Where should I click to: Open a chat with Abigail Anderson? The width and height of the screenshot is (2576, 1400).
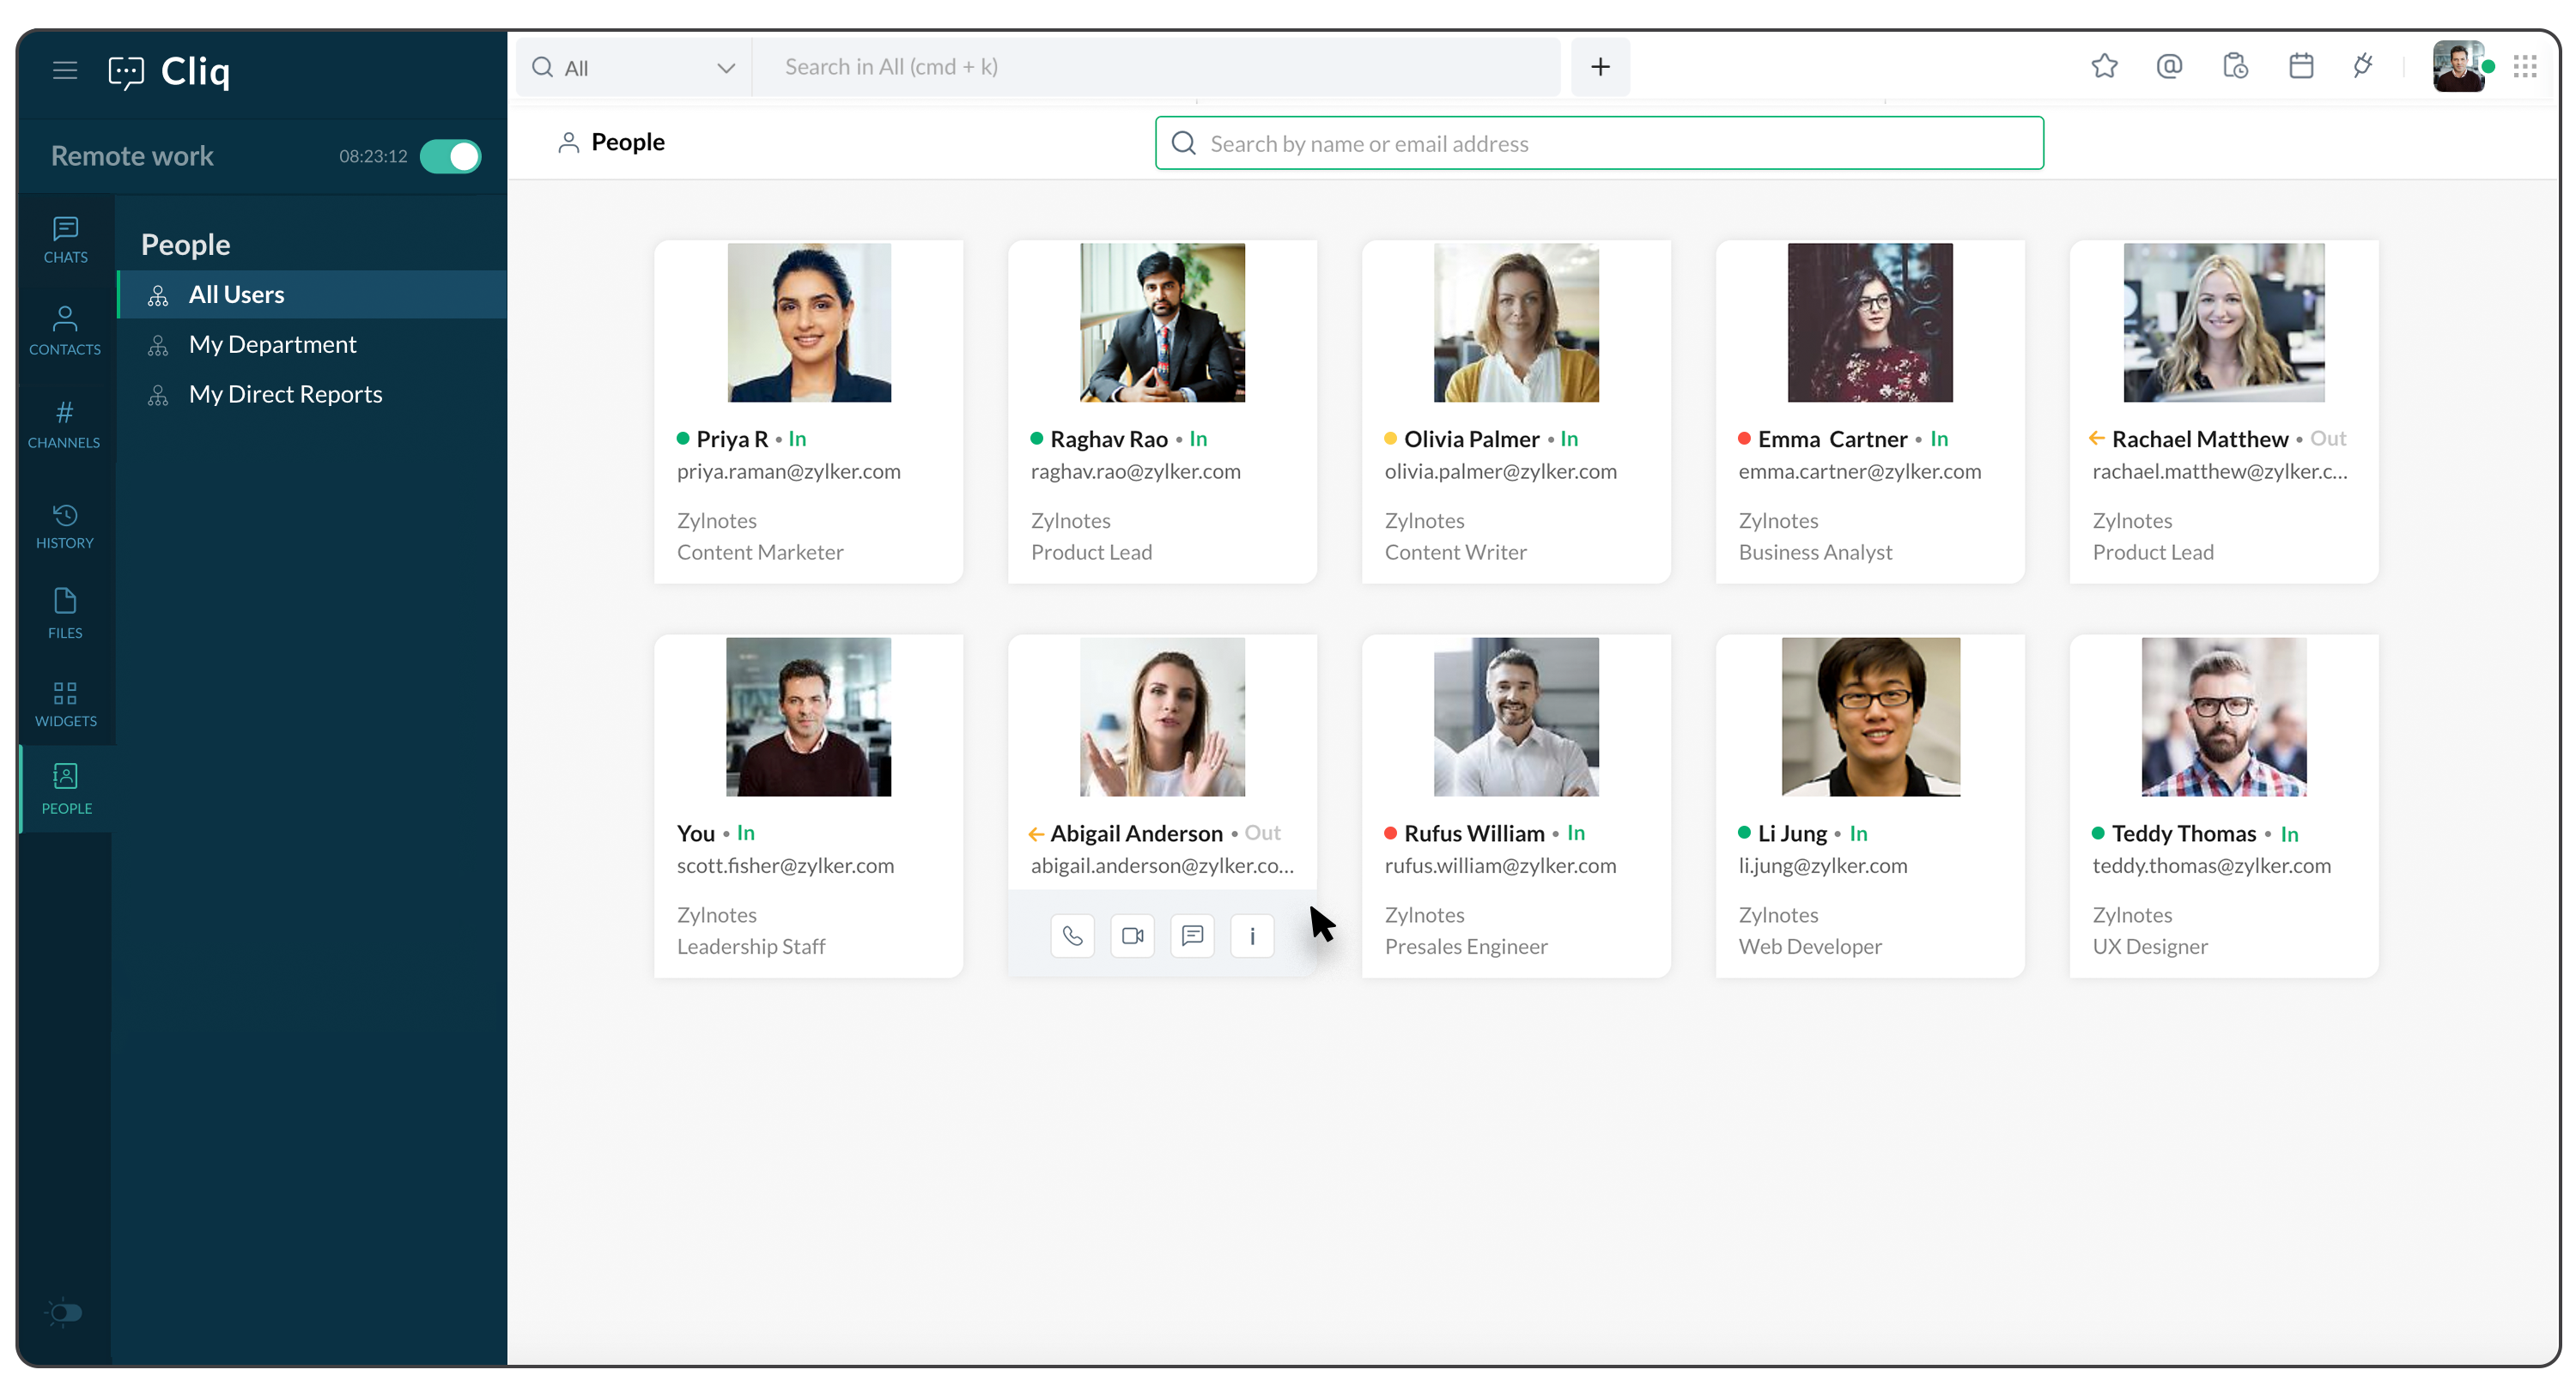point(1192,936)
